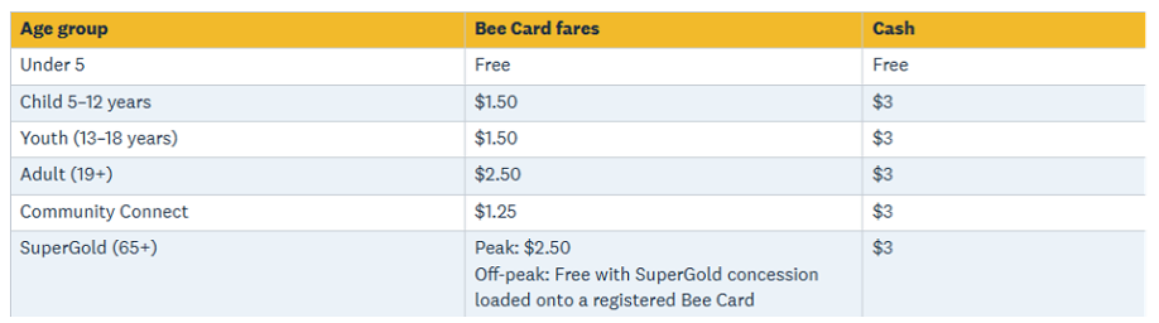Click the SuperGold cash $3 fare
This screenshot has width=1159, height=323.
point(882,248)
